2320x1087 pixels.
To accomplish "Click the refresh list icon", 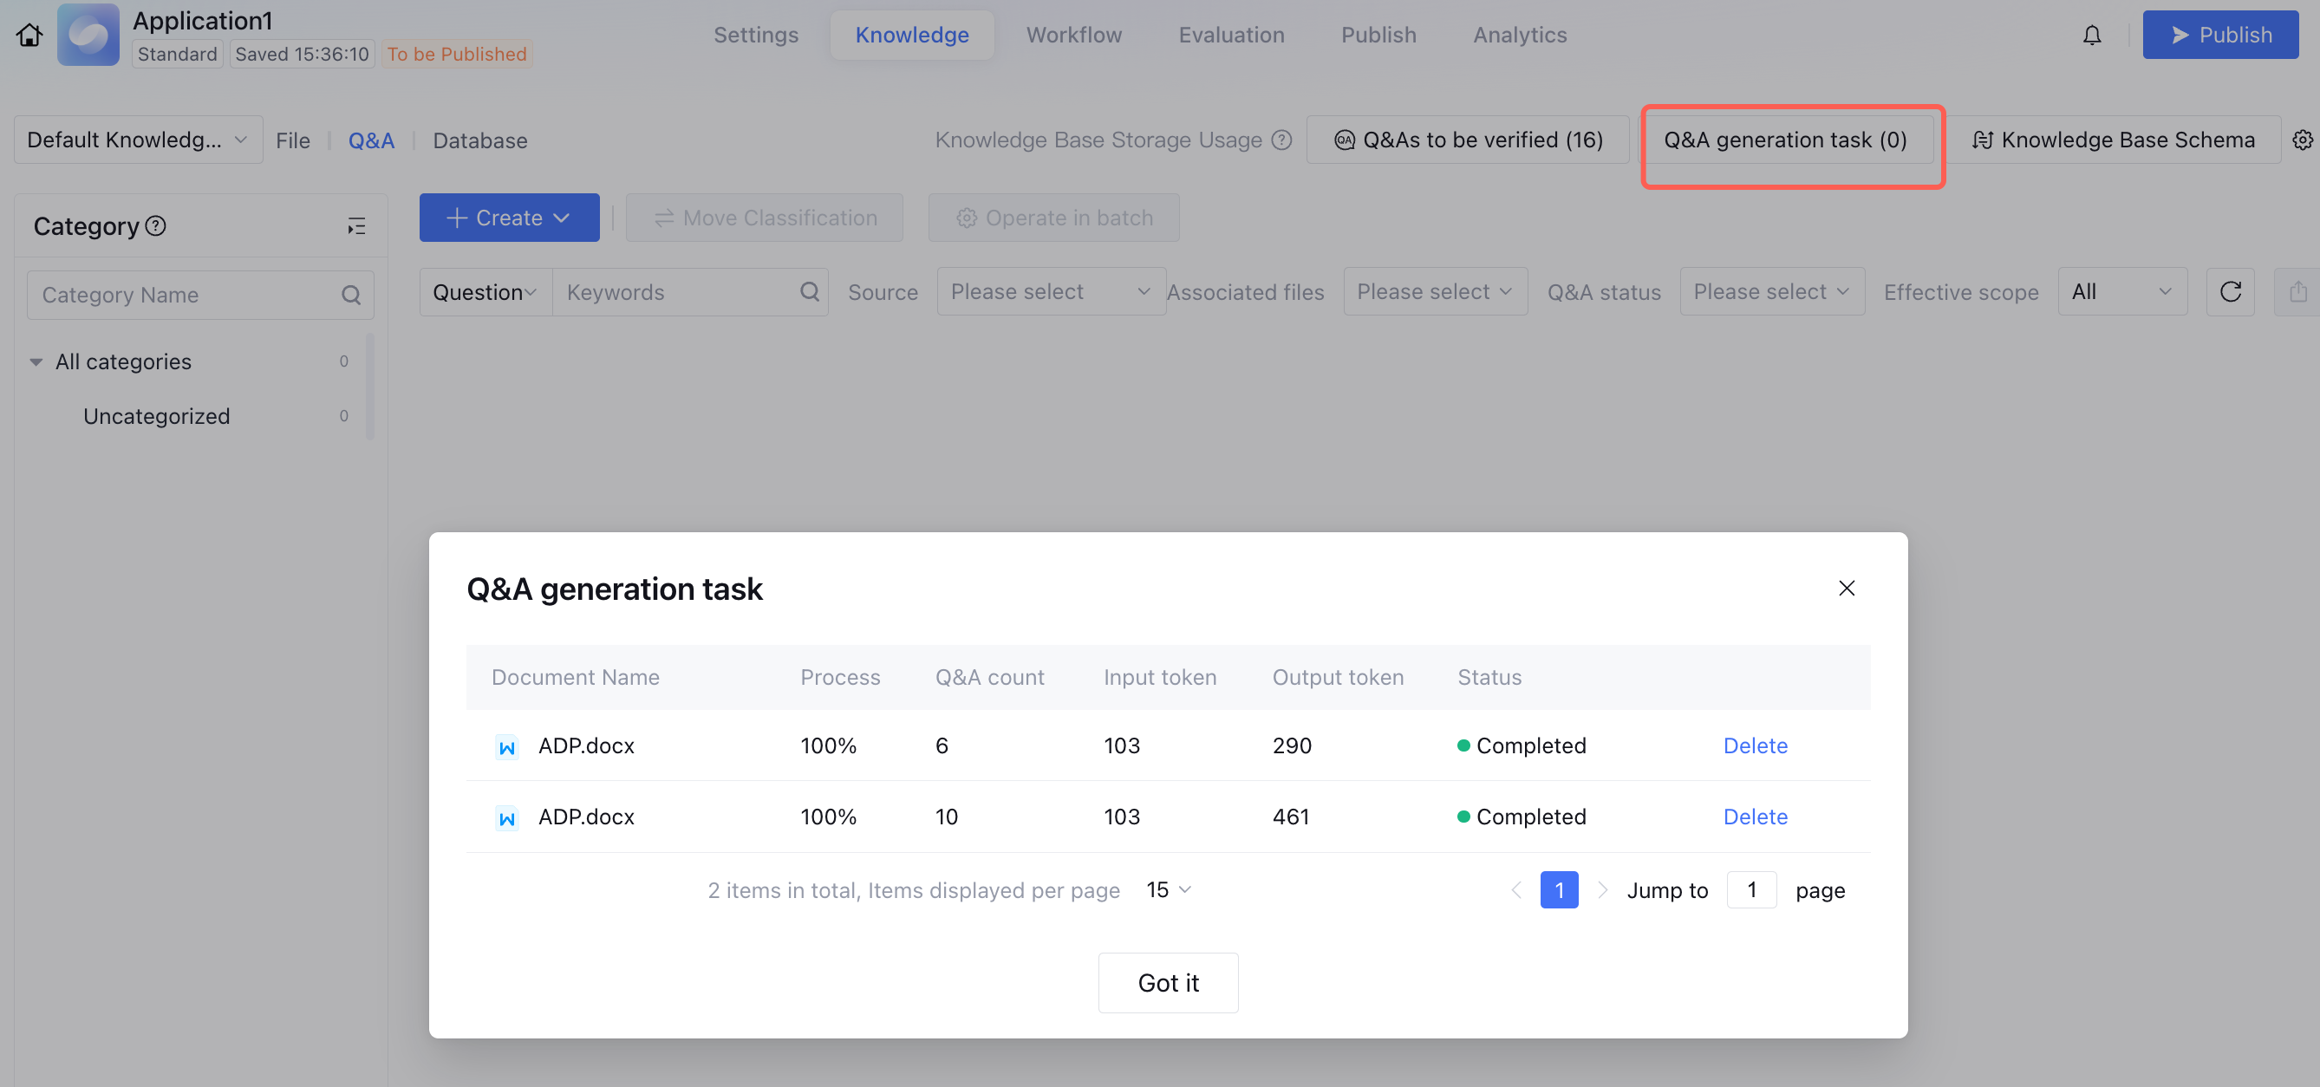I will (x=2230, y=292).
